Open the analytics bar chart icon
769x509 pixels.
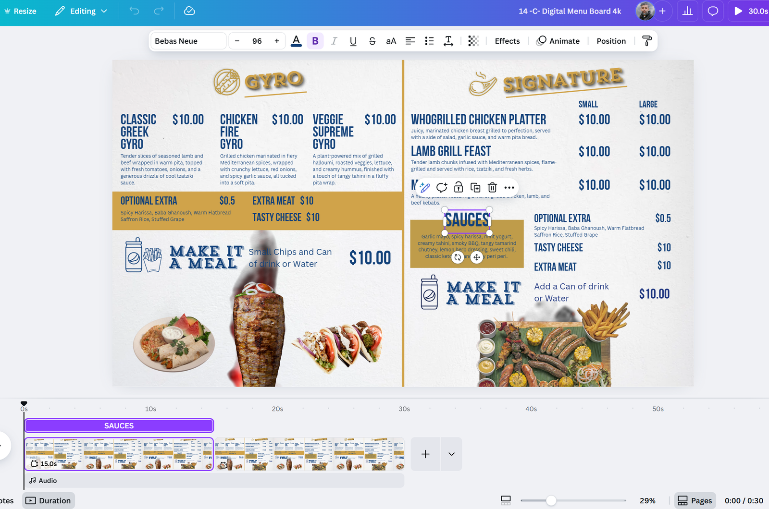(687, 11)
